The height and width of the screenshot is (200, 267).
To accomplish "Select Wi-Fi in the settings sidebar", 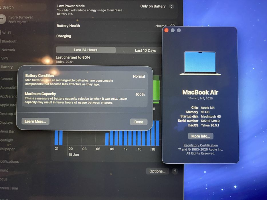I will click(x=7, y=33).
